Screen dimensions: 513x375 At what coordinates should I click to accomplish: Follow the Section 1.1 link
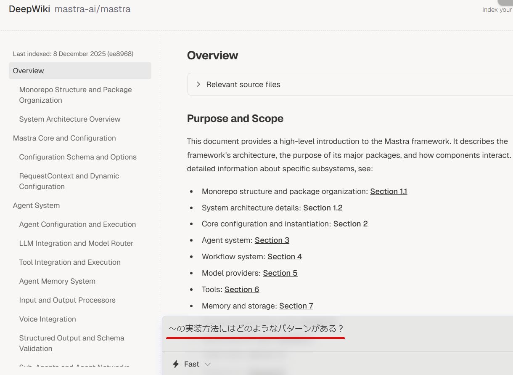(389, 191)
